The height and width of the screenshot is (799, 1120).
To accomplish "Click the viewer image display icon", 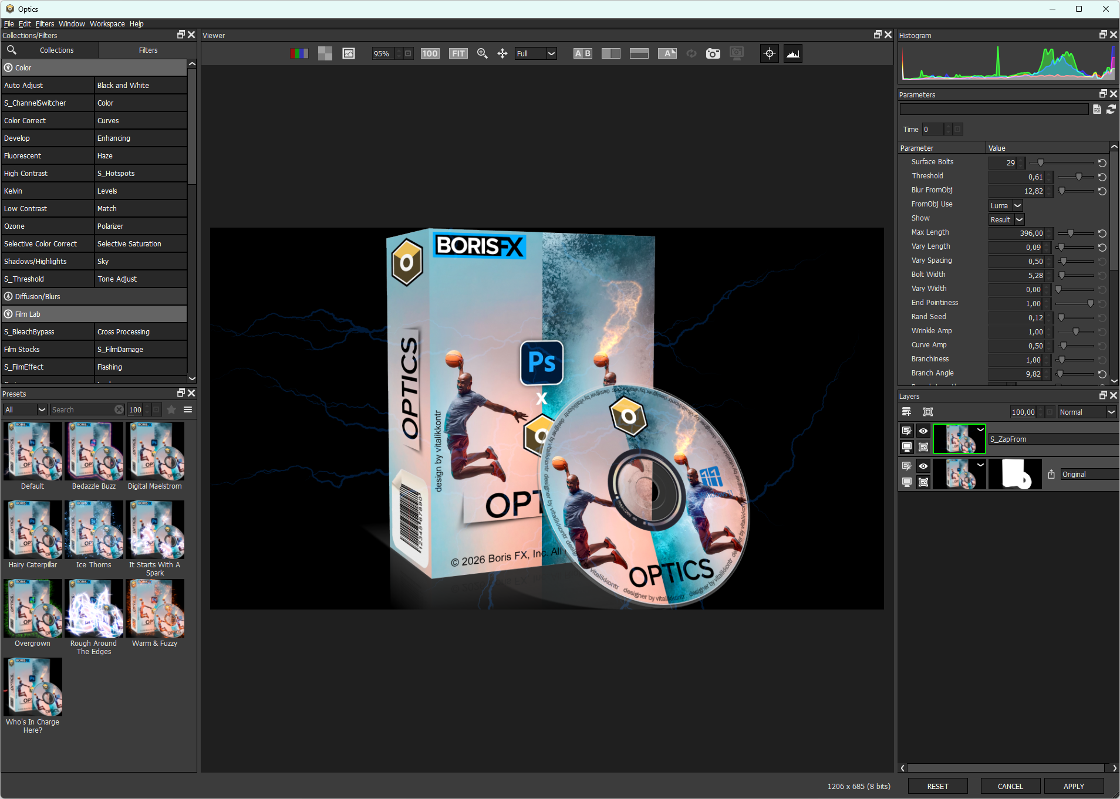I will click(x=349, y=53).
